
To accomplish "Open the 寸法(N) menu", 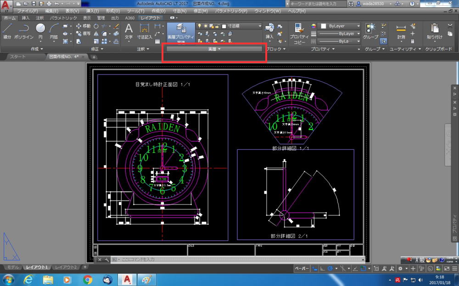I will [x=179, y=11].
